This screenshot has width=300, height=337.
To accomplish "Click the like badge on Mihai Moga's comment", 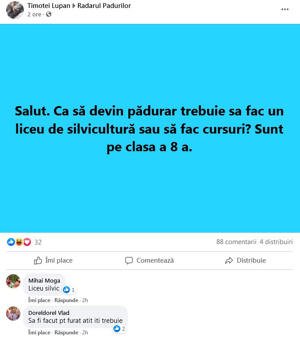I will tap(69, 290).
